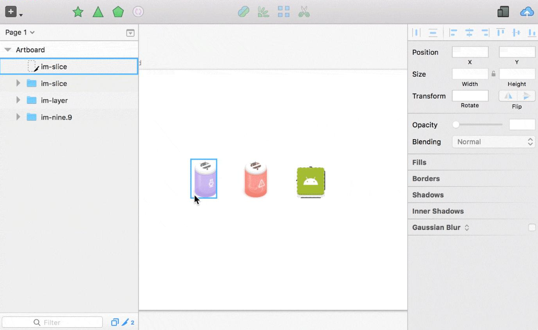
Task: Open the Blending mode Normal dropdown
Action: pos(494,142)
